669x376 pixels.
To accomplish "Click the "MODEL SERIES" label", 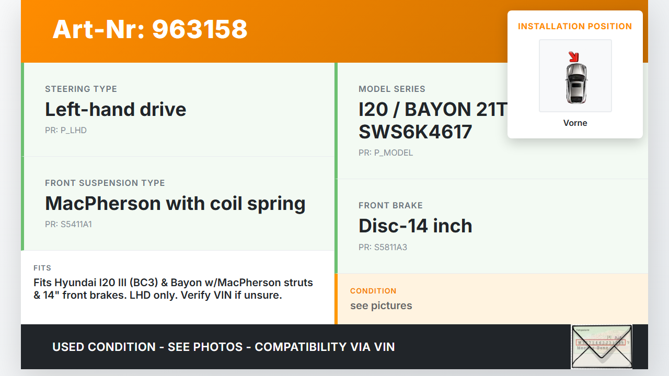I will coord(392,89).
